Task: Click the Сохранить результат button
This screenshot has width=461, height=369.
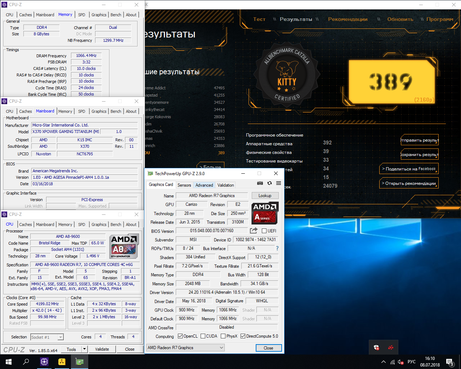Action: (420, 155)
